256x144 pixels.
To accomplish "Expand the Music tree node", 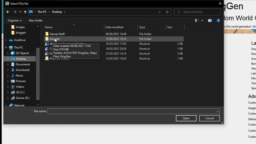I will pos(8,76).
